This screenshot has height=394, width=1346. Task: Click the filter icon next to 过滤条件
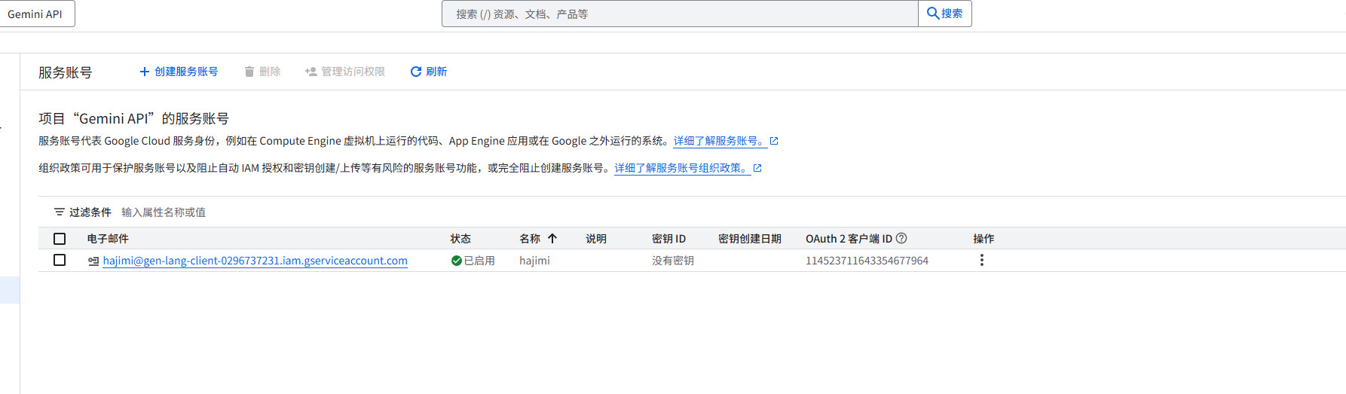coord(60,212)
